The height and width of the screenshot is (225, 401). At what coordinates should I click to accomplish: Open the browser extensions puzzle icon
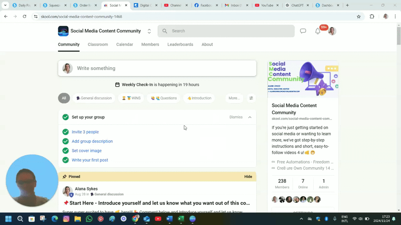pyautogui.click(x=372, y=16)
